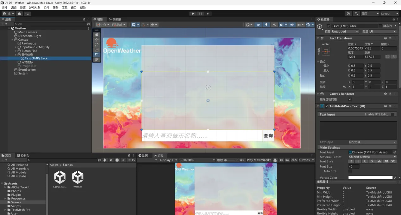This screenshot has width=401, height=215.
Task: Disable Cull Transparent Mesh checkbox
Action: pos(350,99)
